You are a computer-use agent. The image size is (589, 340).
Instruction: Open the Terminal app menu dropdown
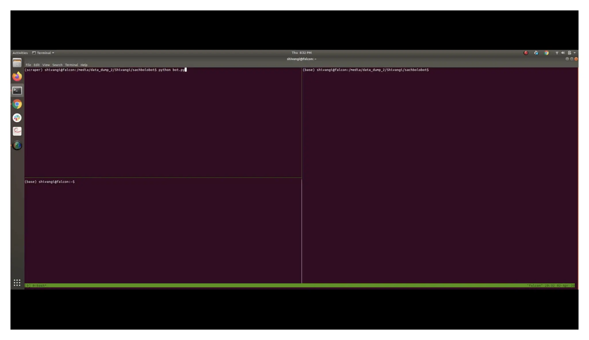pyautogui.click(x=43, y=53)
